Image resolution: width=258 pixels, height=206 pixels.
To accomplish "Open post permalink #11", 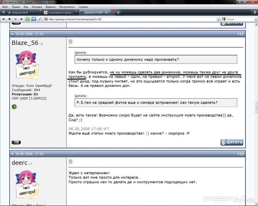I will click(240, 34).
